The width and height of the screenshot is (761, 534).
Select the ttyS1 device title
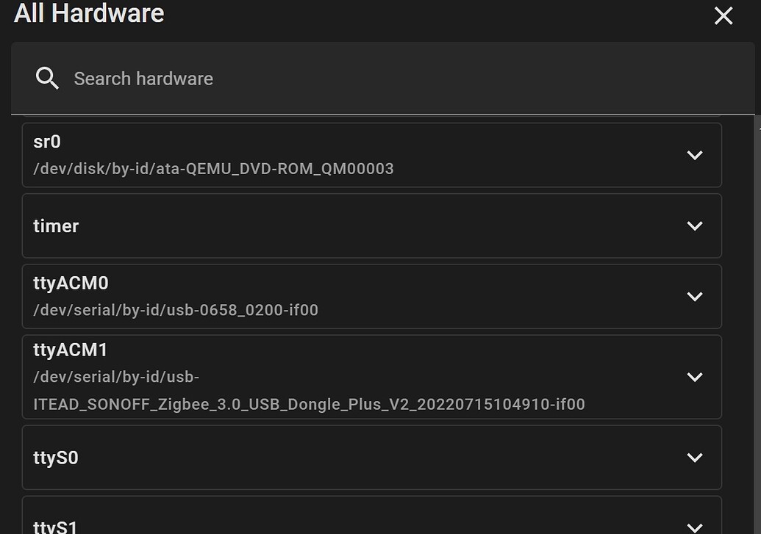click(55, 527)
